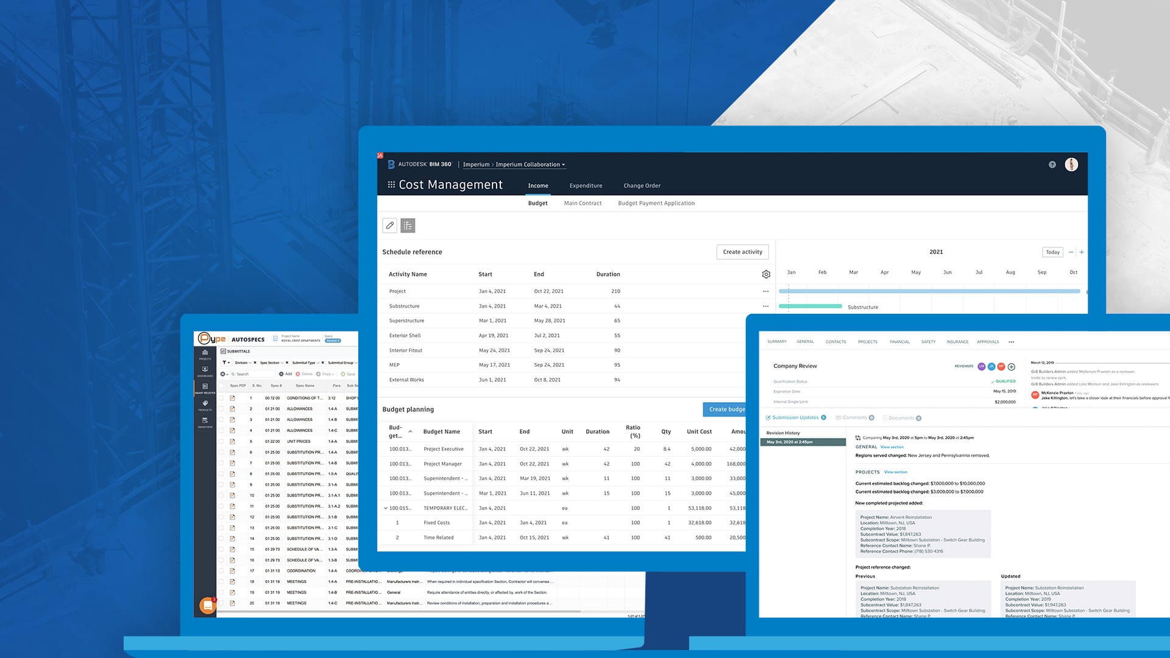Check the select-all submittals header checkbox
The image size is (1170, 658).
221,386
